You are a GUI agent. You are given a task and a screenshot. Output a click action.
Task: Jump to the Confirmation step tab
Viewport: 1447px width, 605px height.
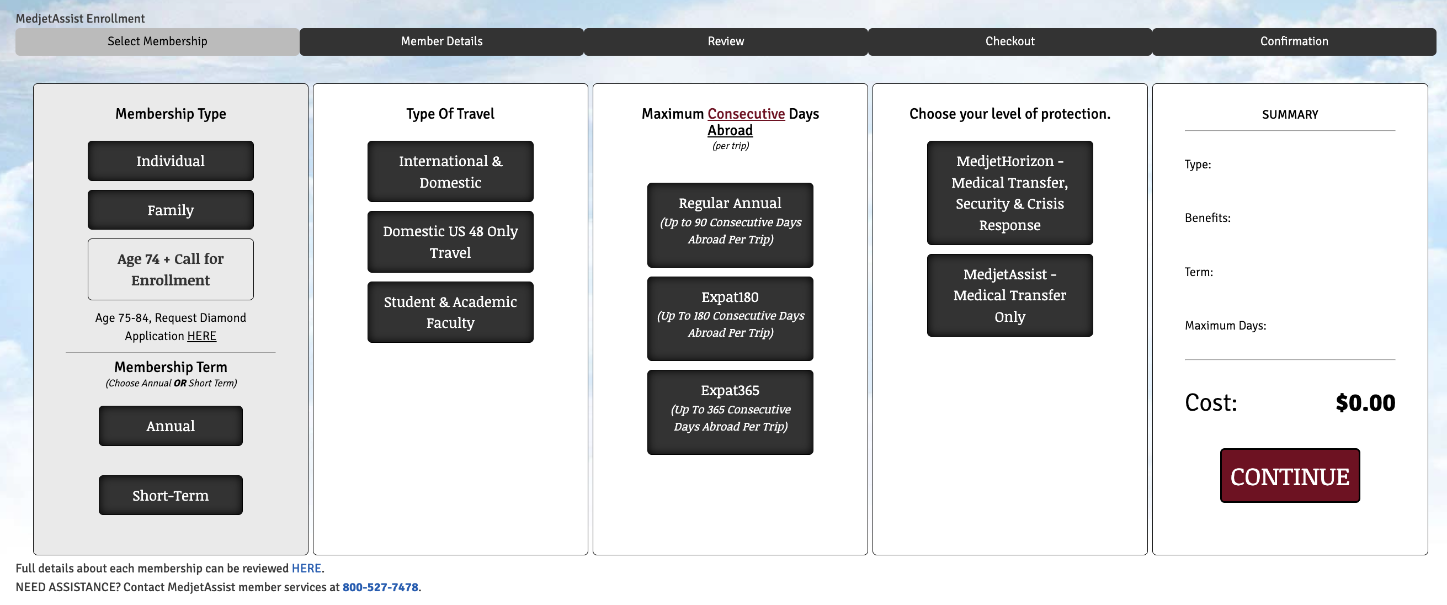click(1294, 41)
